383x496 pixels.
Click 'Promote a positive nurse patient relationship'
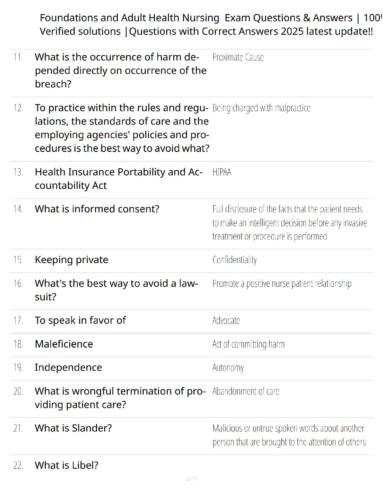(x=282, y=284)
